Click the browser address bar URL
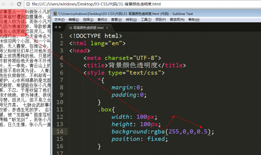Image resolution: width=261 pixels, height=155 pixels. [98, 4]
